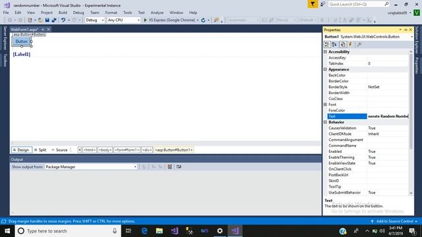This screenshot has height=237, width=422.
Task: Collapse the Appearance category
Action: tap(325, 69)
